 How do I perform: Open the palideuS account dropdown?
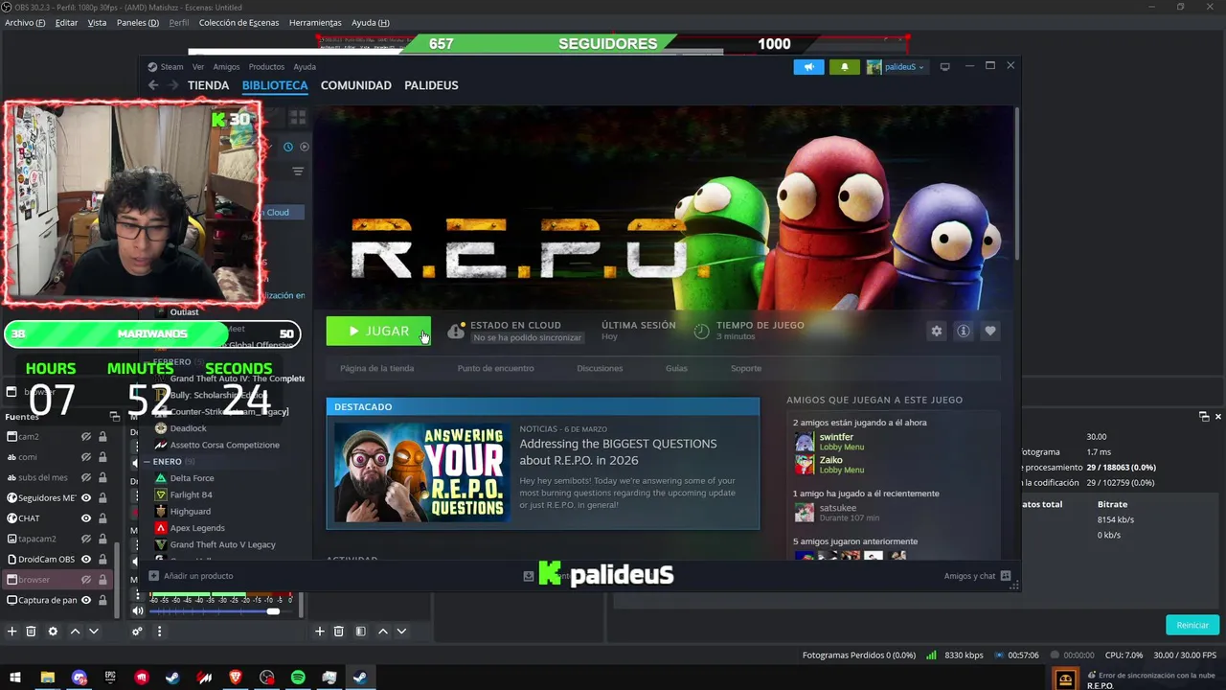897,67
